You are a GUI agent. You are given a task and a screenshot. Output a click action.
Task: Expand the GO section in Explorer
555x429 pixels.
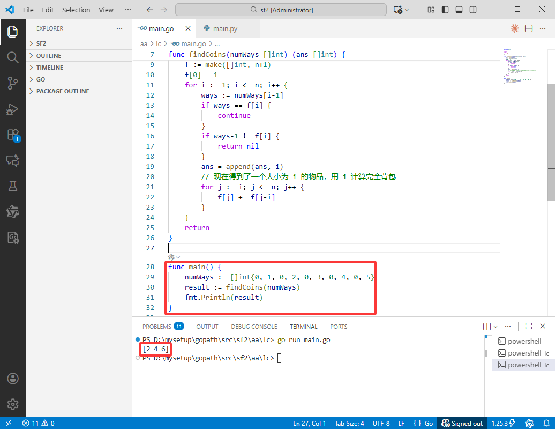click(79, 79)
